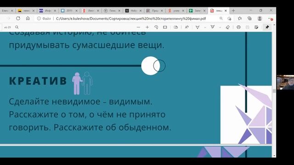The width and height of the screenshot is (294, 165).
Task: Click the line 'говорить. Расскажите об обыденном.'
Action: click(90, 127)
